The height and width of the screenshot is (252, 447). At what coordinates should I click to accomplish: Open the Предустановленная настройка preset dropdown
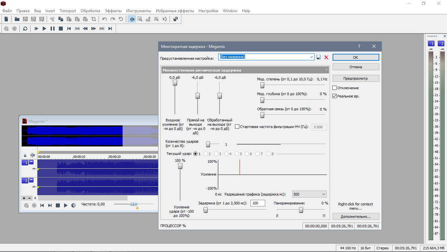click(x=312, y=57)
